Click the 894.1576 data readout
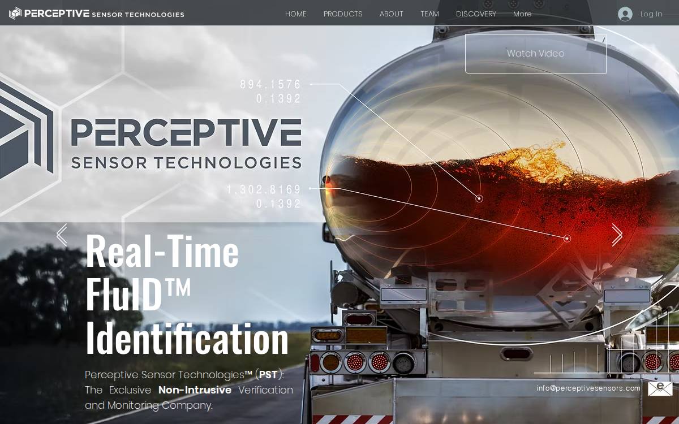 270,84
